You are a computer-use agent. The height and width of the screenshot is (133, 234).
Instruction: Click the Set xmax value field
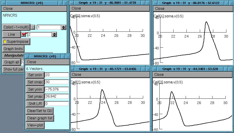pyautogui.click(x=56, y=82)
